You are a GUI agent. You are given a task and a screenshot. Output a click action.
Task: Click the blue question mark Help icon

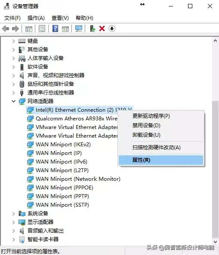[56, 28]
